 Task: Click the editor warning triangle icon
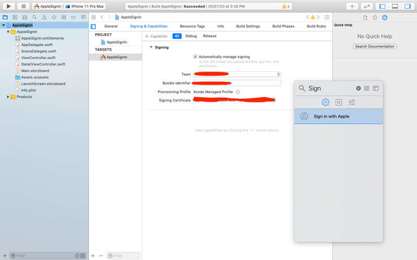[x=313, y=17]
